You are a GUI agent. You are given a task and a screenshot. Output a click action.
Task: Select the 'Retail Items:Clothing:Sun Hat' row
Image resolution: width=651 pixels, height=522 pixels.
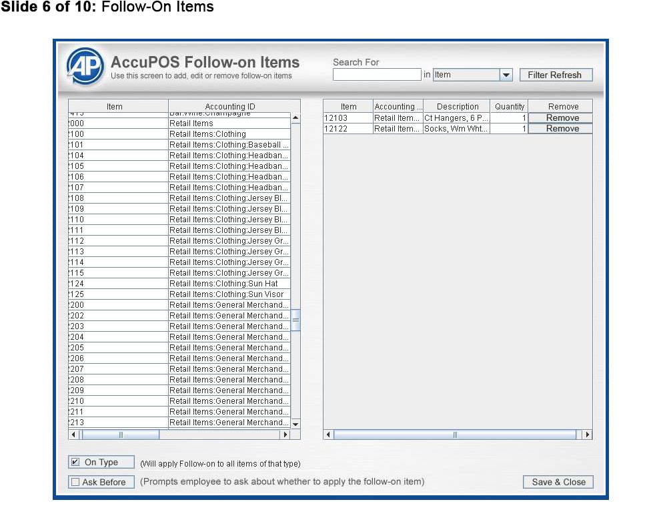pyautogui.click(x=179, y=284)
